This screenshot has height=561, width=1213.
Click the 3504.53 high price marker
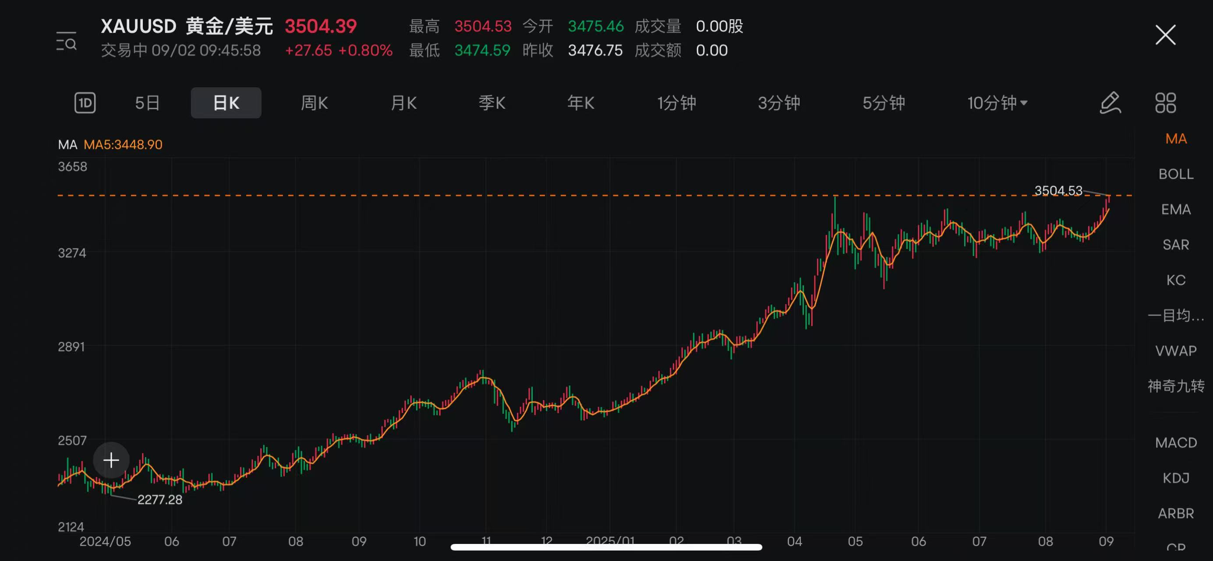1058,190
